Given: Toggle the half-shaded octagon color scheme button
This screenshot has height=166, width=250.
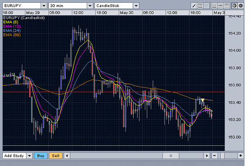Looking at the screenshot, I should (234, 6).
